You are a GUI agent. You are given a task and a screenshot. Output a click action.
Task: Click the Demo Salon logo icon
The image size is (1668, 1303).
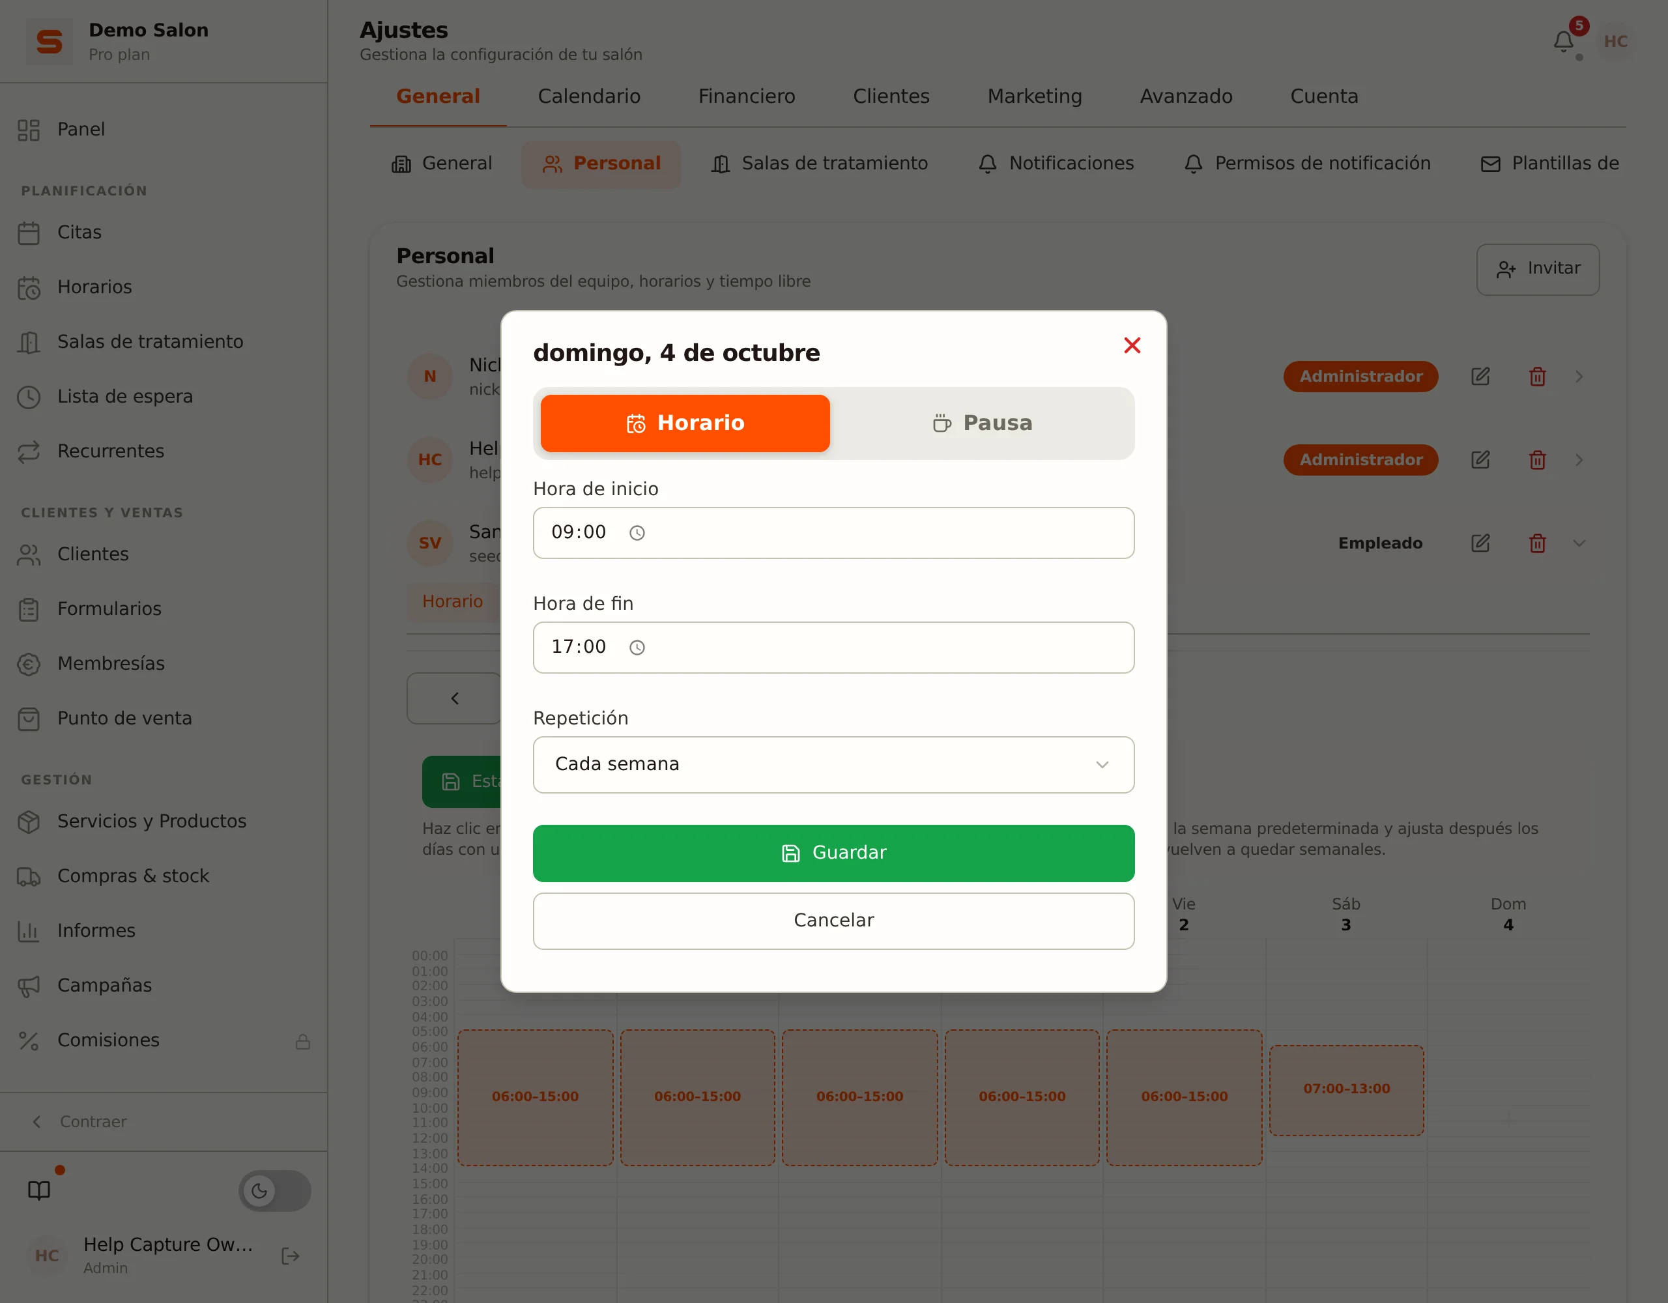click(x=49, y=41)
